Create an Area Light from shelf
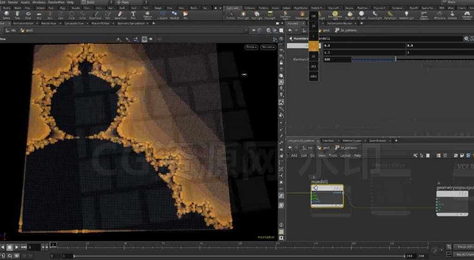 coord(270,15)
